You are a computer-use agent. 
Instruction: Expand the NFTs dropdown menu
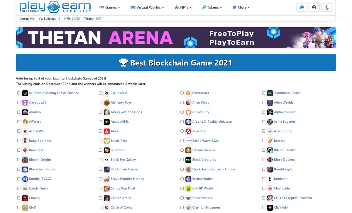(183, 7)
